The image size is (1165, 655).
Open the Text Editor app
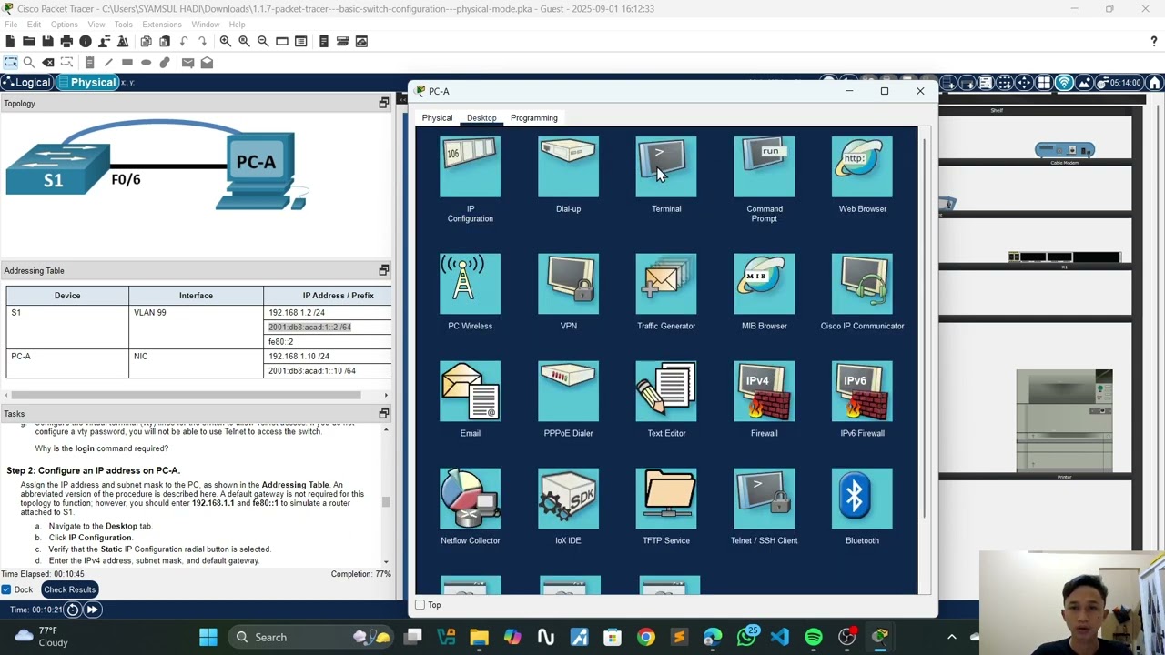(666, 391)
